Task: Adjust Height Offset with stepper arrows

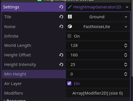Action: [126, 55]
